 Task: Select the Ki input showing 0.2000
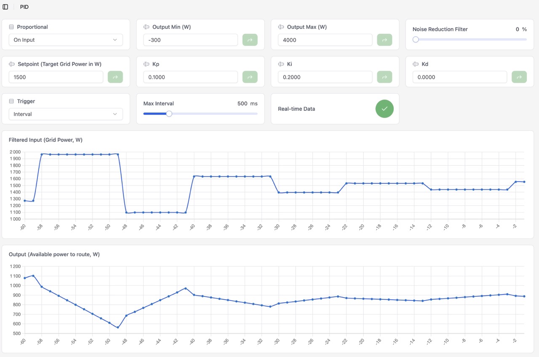click(325, 77)
